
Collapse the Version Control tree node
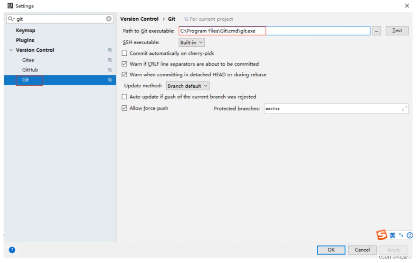pos(11,50)
